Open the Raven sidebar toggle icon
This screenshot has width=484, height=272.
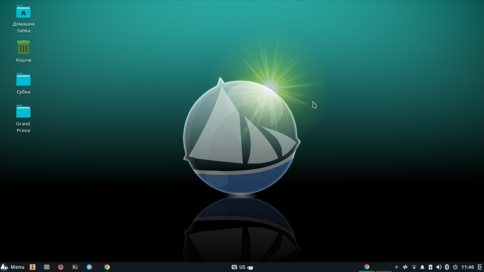480,267
